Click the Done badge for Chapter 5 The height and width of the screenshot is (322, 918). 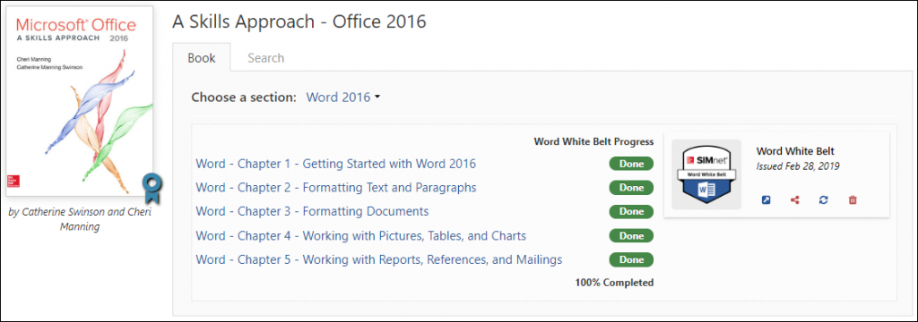coord(631,259)
